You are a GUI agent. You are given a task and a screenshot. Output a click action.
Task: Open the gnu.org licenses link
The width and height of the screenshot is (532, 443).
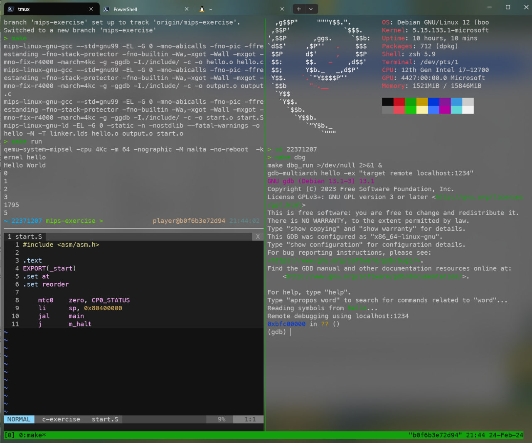479,197
